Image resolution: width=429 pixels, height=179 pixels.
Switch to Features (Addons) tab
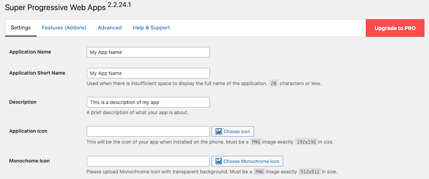tap(64, 28)
